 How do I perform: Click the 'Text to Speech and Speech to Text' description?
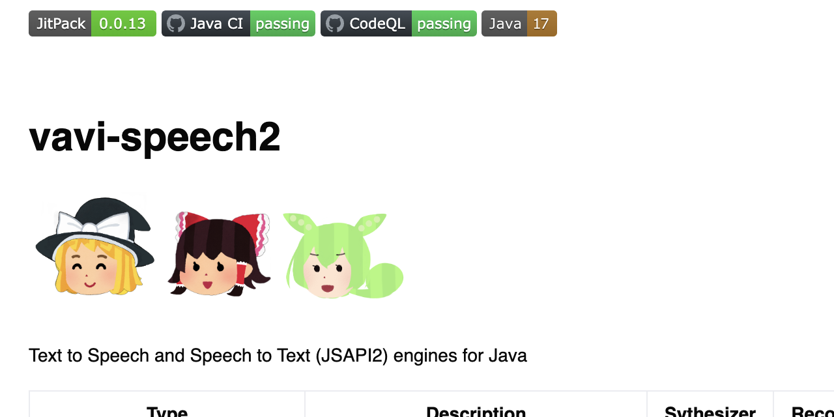click(278, 356)
